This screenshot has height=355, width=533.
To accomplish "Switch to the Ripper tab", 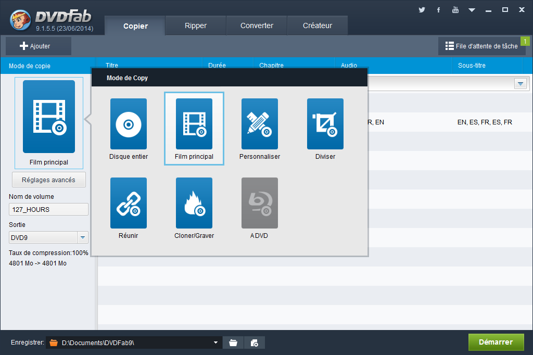I will [x=196, y=26].
